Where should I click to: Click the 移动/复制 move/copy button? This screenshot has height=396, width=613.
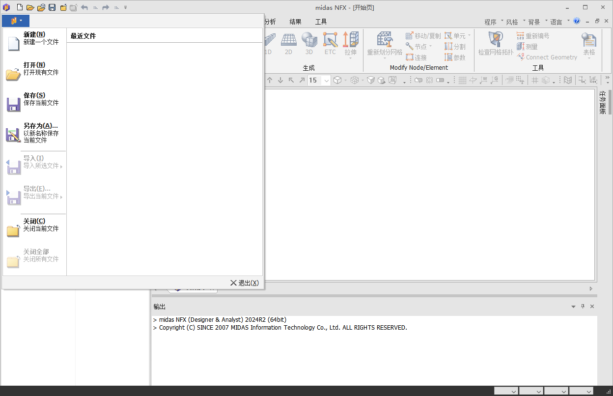[423, 36]
